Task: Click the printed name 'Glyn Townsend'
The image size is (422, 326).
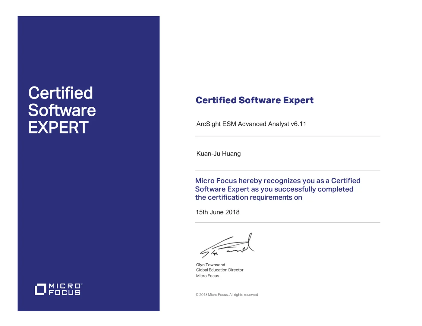Action: tap(211, 265)
